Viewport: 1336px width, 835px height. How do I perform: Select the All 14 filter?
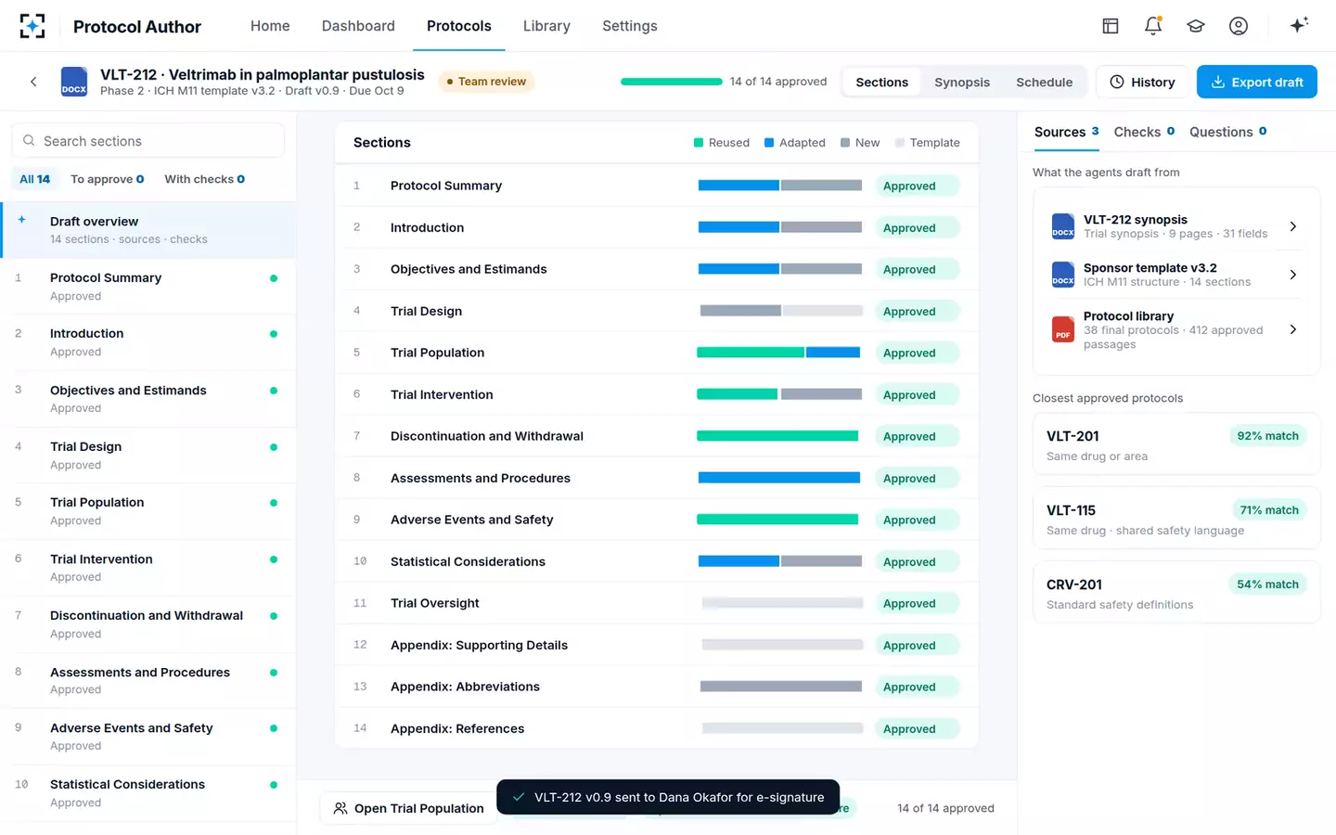tap(35, 179)
